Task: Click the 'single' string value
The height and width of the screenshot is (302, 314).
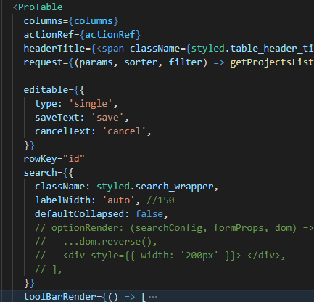Action: point(91,104)
